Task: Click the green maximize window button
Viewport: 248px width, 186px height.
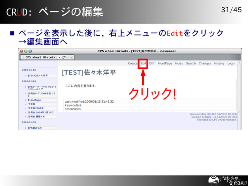Action: coord(30,51)
